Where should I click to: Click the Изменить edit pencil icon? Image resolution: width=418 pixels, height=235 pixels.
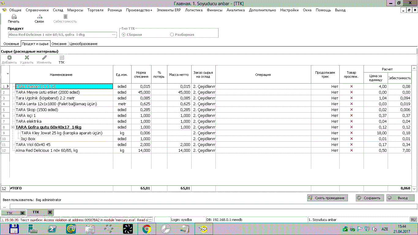coord(44,58)
